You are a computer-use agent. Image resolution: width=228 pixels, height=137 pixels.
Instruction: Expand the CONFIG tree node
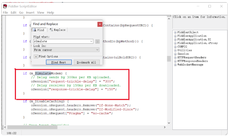click(175, 47)
